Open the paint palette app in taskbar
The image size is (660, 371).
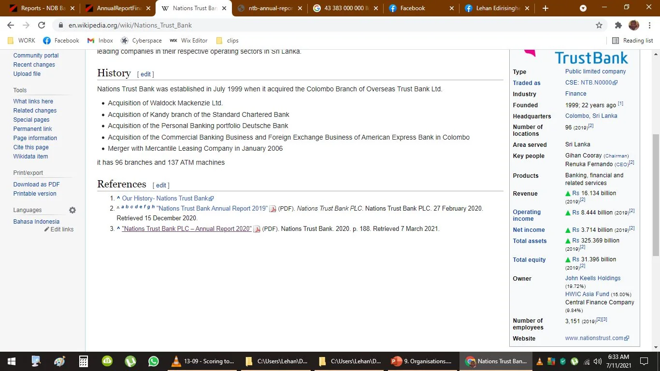pos(59,361)
